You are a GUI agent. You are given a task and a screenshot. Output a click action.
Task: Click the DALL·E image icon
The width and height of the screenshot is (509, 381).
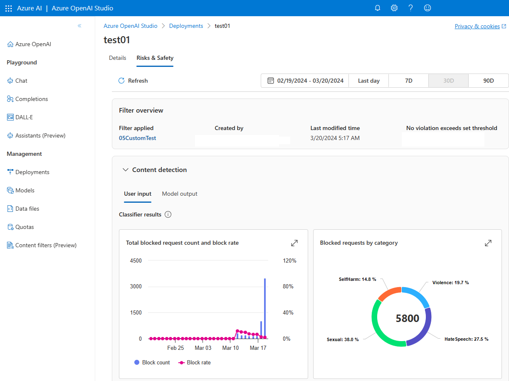tap(10, 118)
